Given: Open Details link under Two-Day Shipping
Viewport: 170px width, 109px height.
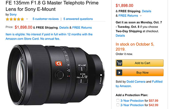Looking at the screenshot, I should click(120, 35).
